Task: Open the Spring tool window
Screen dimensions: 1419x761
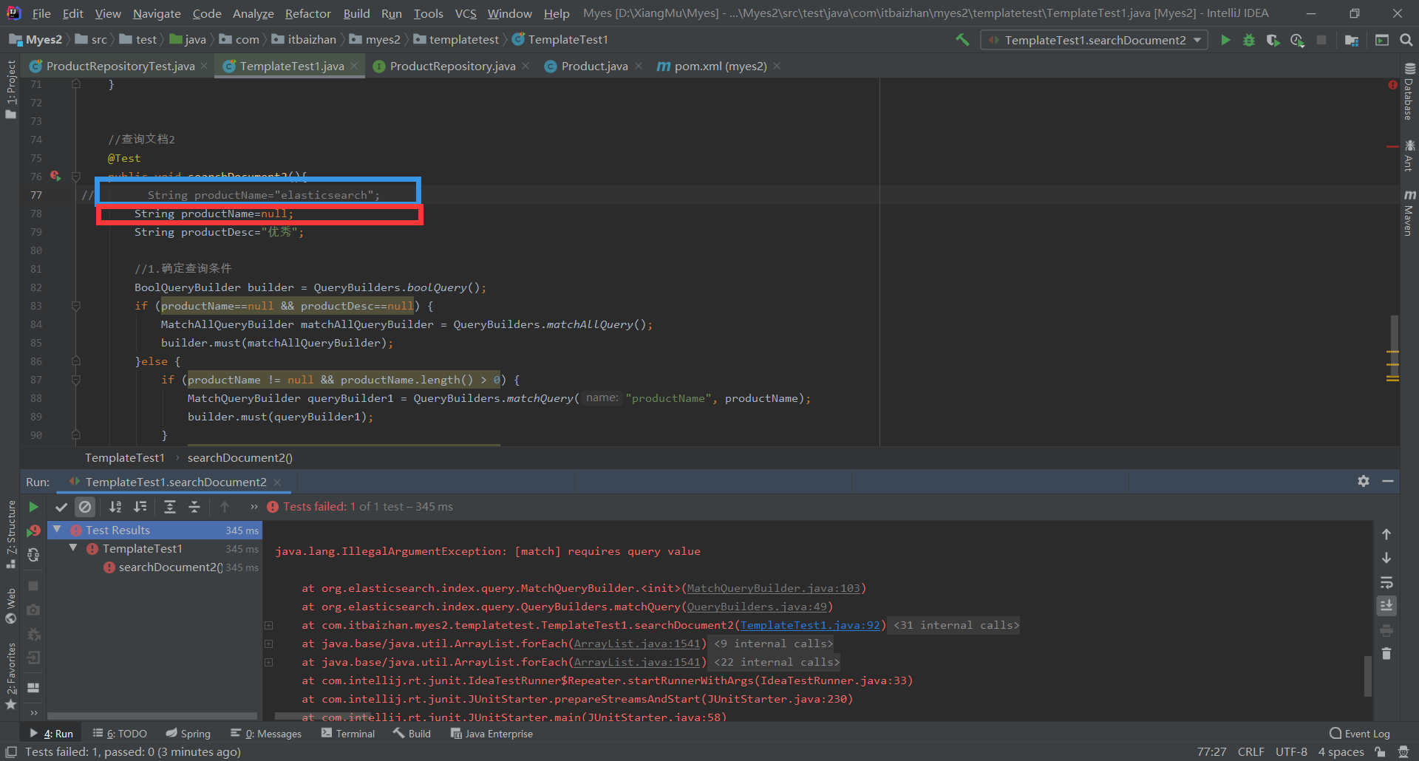Action: pyautogui.click(x=188, y=734)
